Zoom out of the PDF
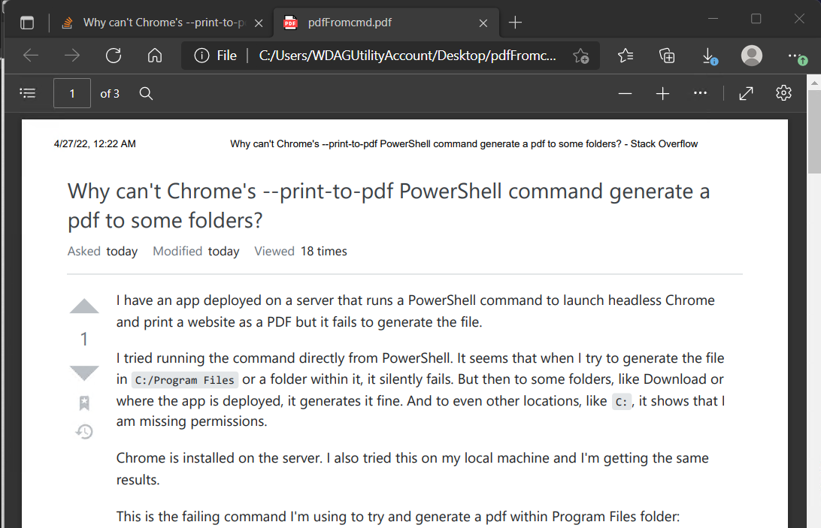 (626, 94)
